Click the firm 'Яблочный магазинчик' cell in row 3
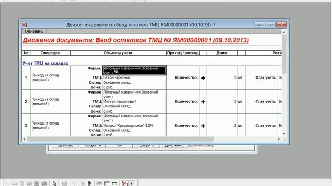332x186 pixels. pos(130,118)
